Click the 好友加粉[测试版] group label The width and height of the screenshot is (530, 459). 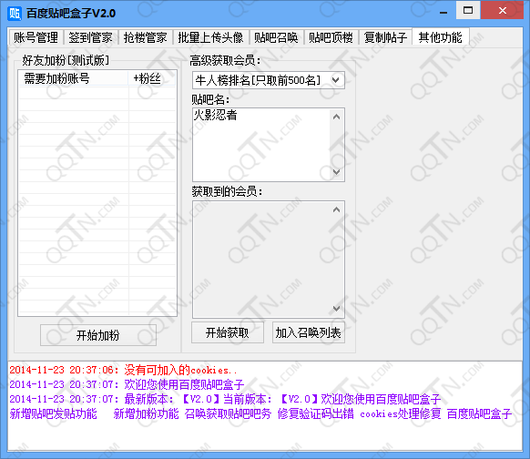pos(66,60)
